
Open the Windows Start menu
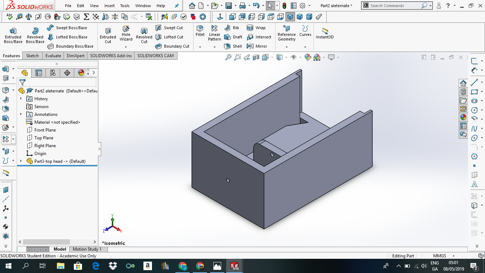click(9, 266)
